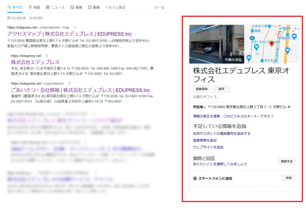Image resolution: width=306 pixels, height=218 pixels.
Task: Click the 企業のオフィス category text
Action: (205, 97)
